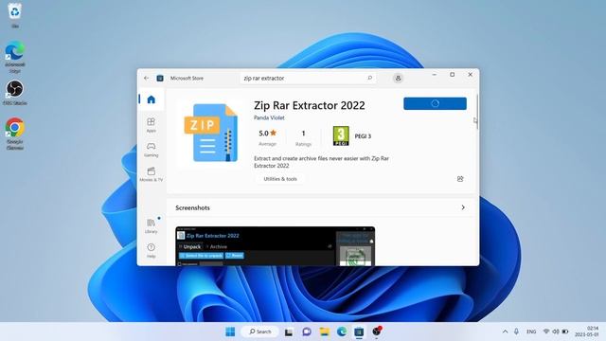Open Apps section in Store sidebar

point(151,125)
